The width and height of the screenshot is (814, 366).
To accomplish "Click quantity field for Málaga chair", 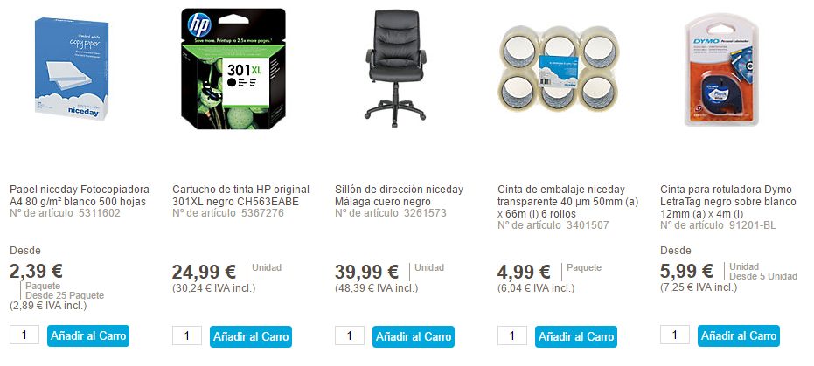I will (350, 335).
